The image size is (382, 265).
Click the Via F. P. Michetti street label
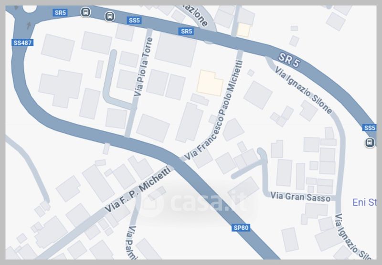tap(138, 189)
